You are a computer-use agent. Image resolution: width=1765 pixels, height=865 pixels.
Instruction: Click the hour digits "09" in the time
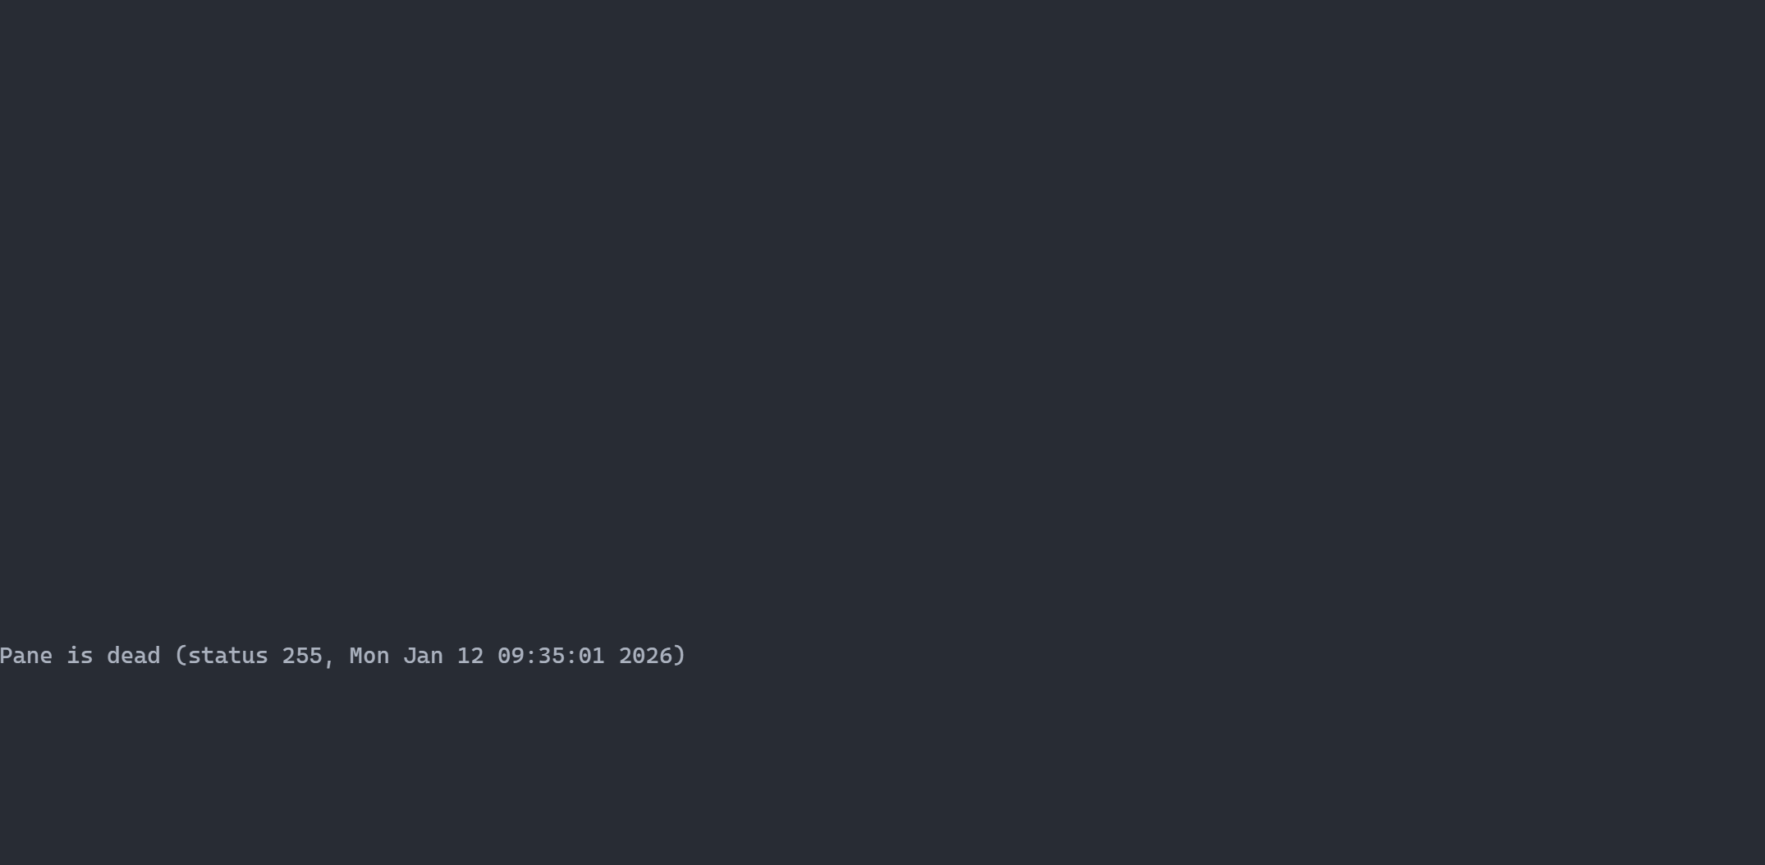tap(511, 656)
